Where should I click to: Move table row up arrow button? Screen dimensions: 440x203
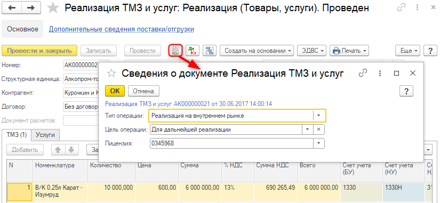pyautogui.click(x=58, y=150)
